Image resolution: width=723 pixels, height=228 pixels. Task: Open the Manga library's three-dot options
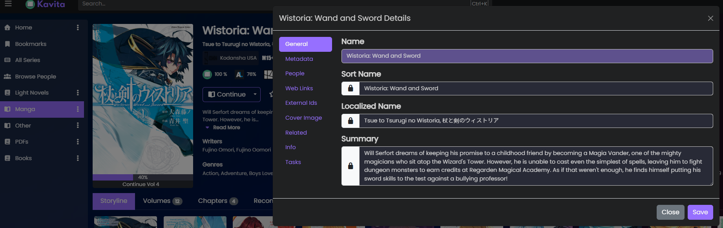(78, 109)
